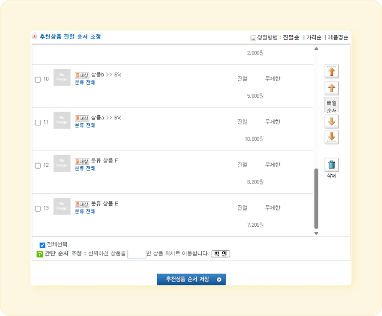Click the move-down-one arrow icon
Screen dimensions: 382x316
pos(332,121)
